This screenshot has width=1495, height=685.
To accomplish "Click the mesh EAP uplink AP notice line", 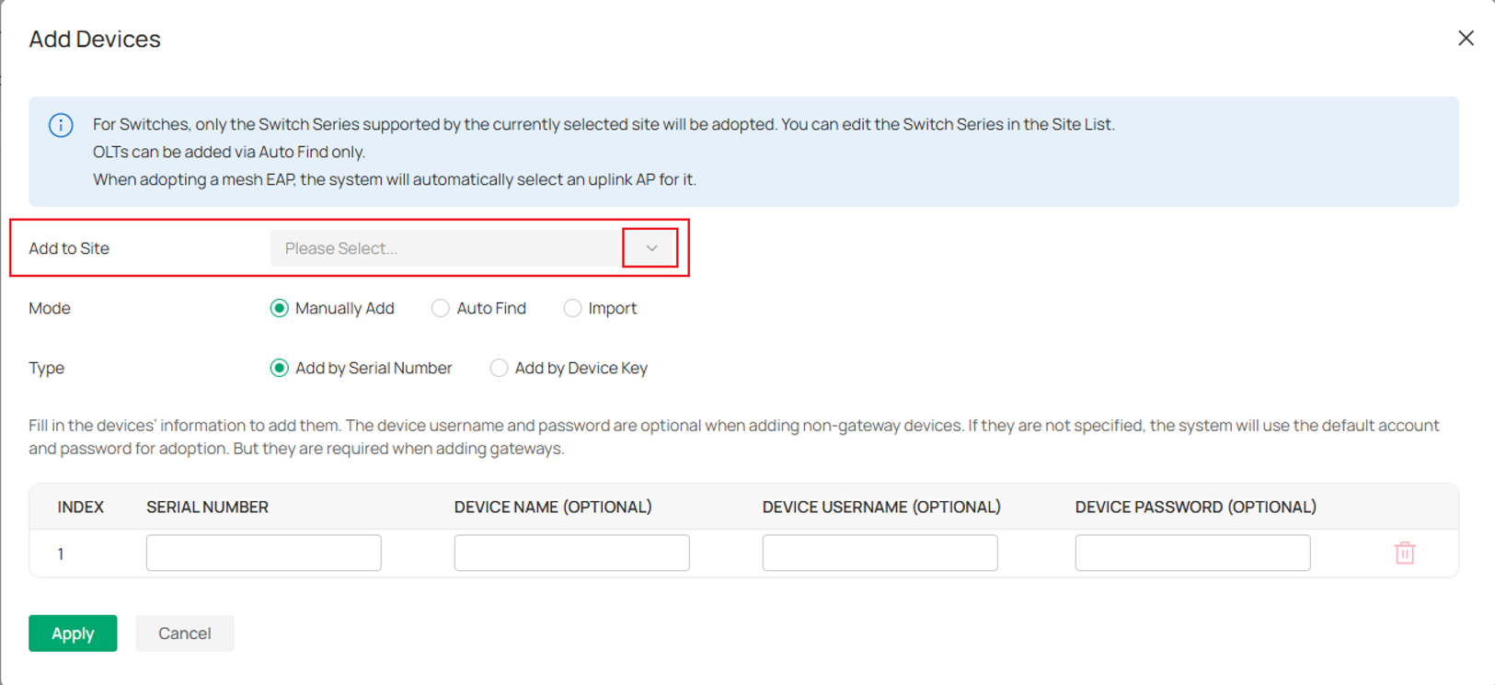I will [395, 179].
